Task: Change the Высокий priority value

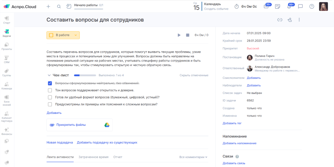Action: tap(253, 48)
